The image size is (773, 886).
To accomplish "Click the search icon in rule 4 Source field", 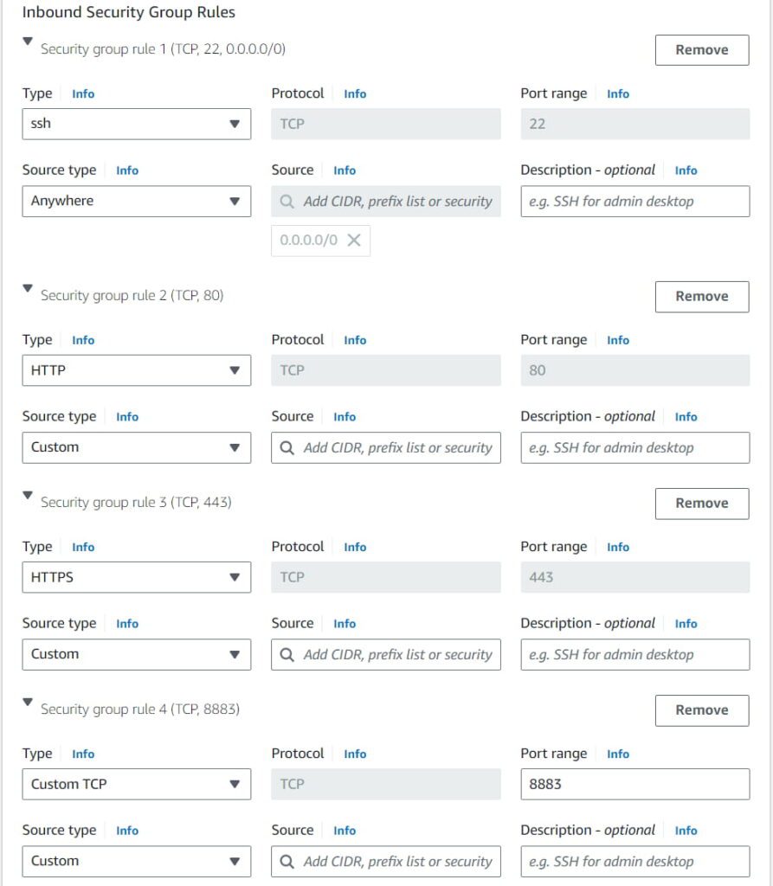I will [x=286, y=861].
